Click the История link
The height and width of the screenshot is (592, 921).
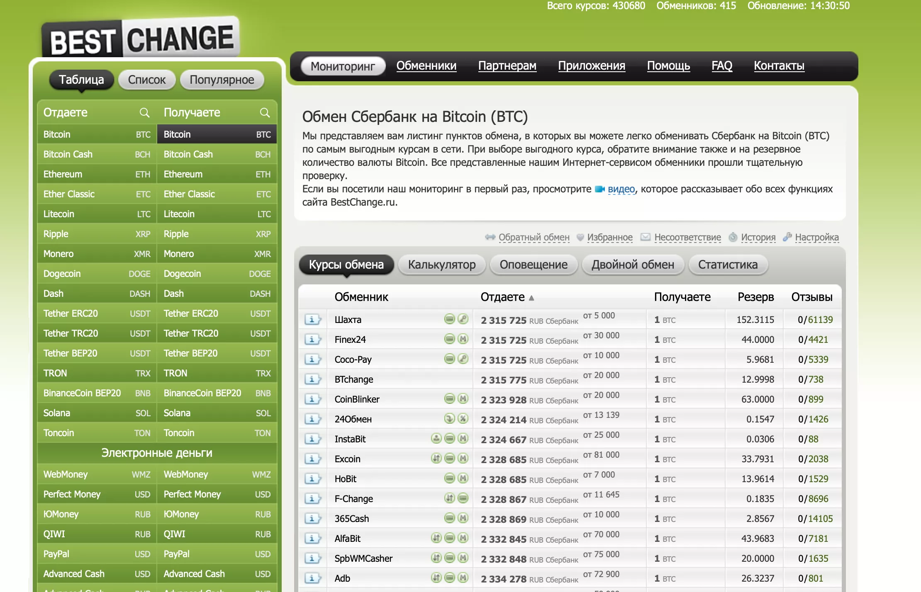(758, 237)
